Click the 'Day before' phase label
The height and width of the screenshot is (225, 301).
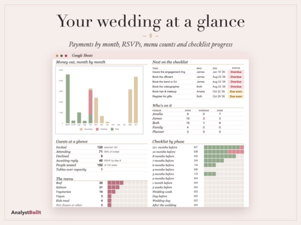tap(160, 196)
